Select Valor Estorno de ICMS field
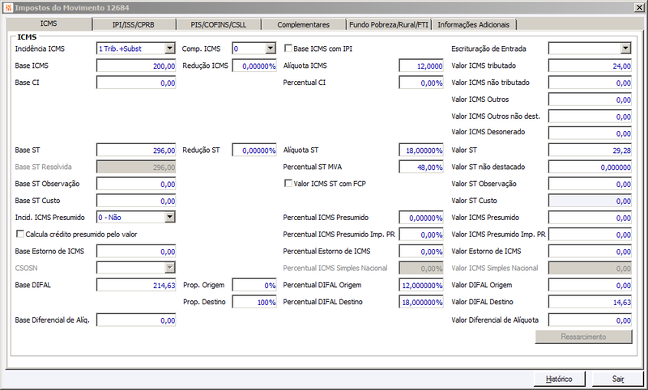Viewport: 648px width, 390px height. (x=590, y=252)
